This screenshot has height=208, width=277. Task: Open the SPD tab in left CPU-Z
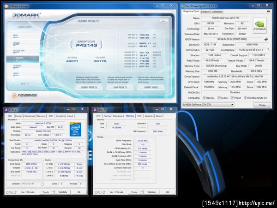point(51,116)
